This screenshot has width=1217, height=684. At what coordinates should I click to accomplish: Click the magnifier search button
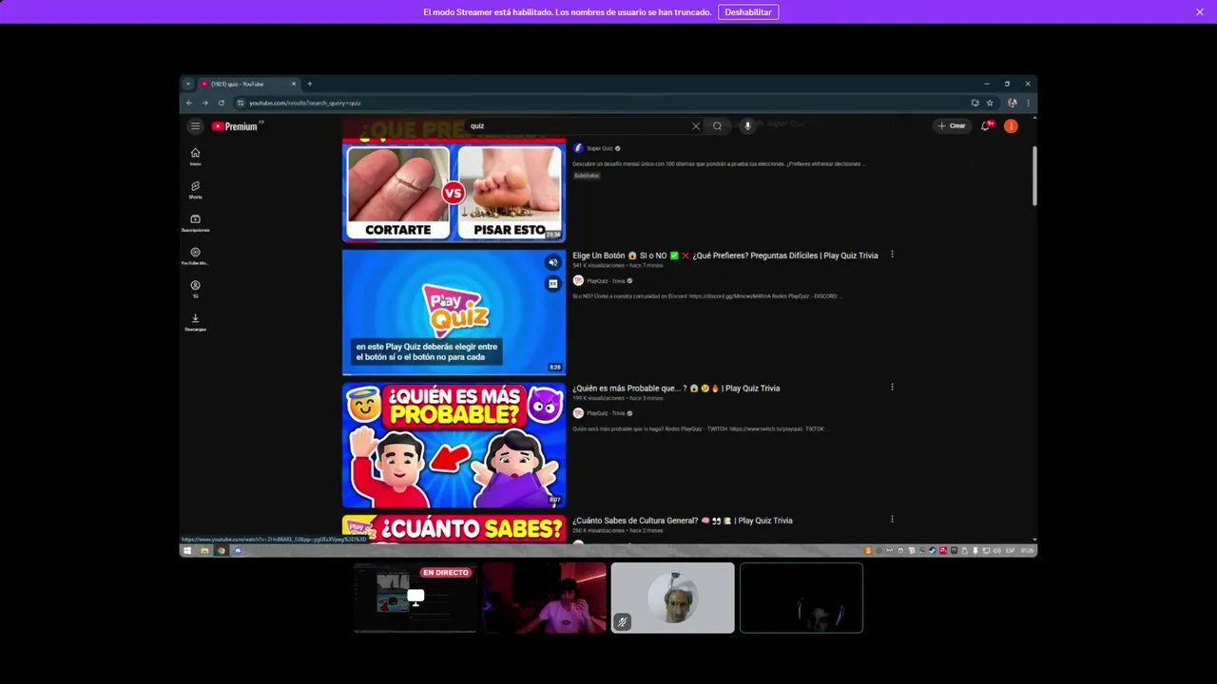[x=718, y=126]
